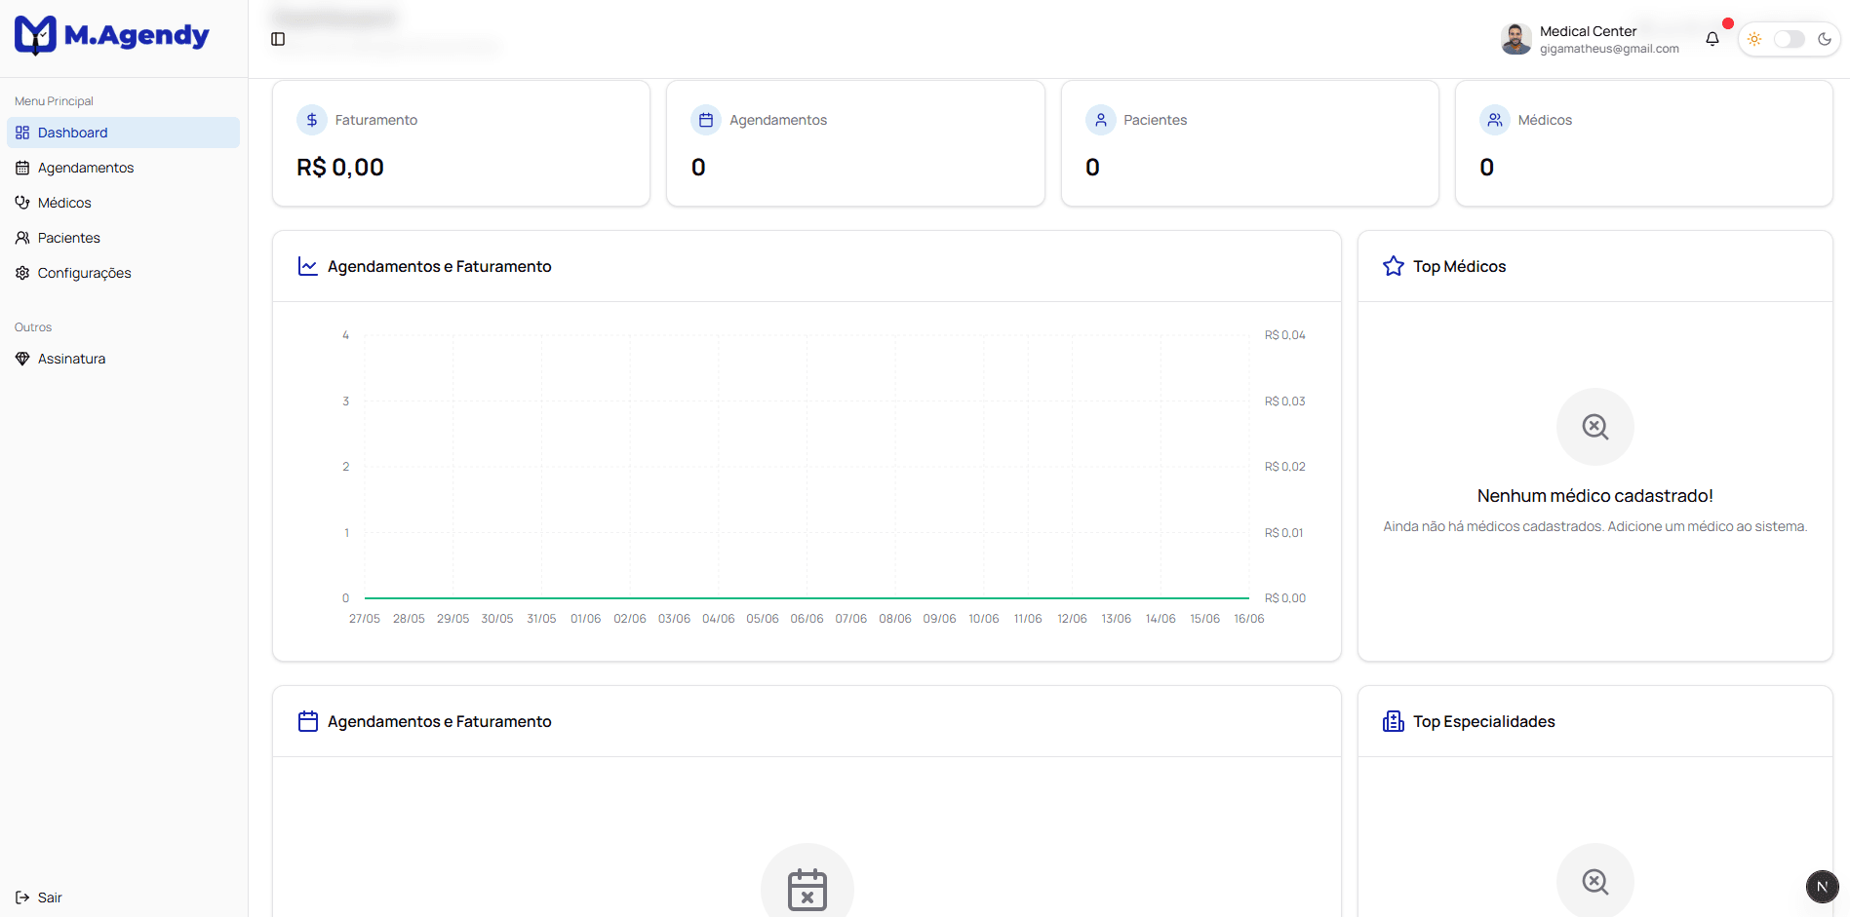Image resolution: width=1850 pixels, height=917 pixels.
Task: Click the Agendamentos calendar card icon
Action: [706, 119]
